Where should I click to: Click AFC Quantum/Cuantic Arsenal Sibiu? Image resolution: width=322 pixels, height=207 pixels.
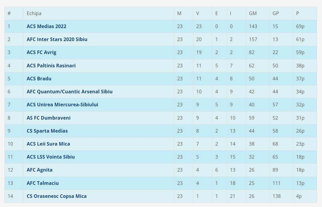pyautogui.click(x=69, y=92)
